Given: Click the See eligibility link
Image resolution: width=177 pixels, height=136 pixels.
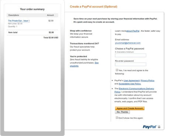Looking at the screenshot, I should (x=97, y=63).
